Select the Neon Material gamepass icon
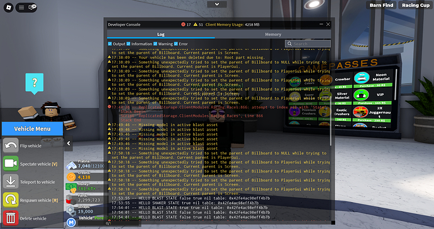434x229 pixels. point(362,78)
